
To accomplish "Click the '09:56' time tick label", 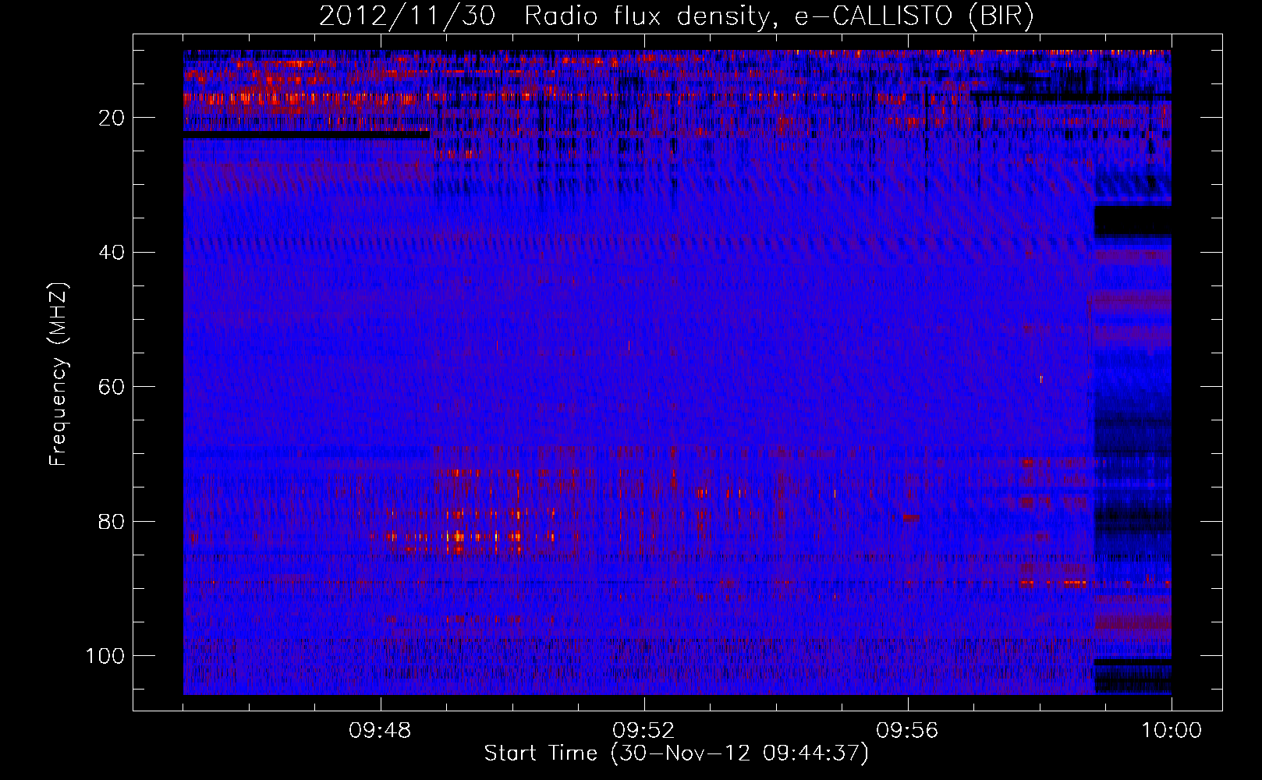I will 907,731.
